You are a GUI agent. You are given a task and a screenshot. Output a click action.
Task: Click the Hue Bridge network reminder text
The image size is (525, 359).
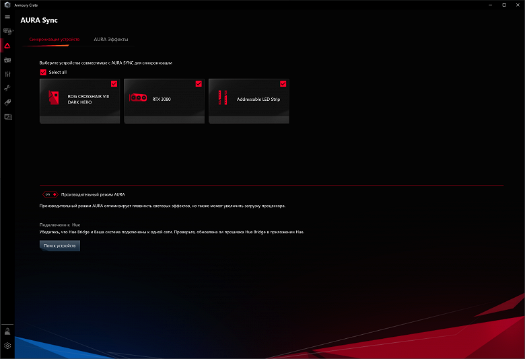[x=172, y=232]
